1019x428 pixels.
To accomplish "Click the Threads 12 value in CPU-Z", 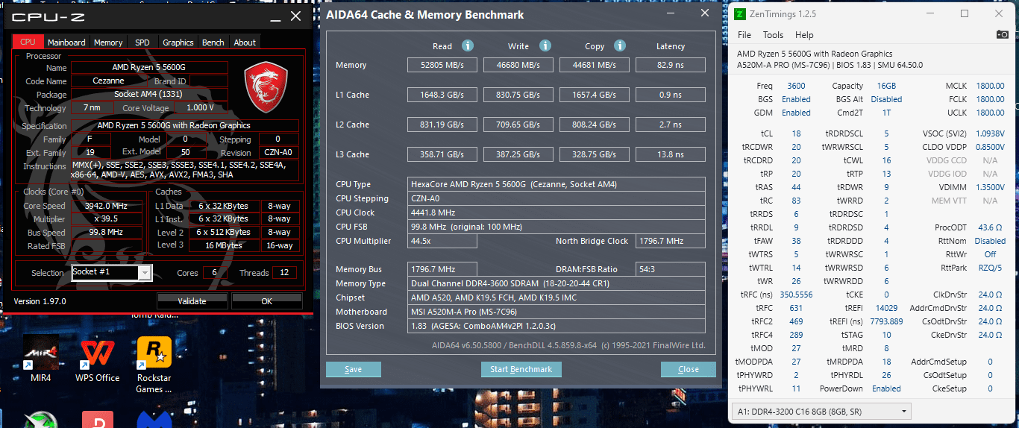I will 284,273.
